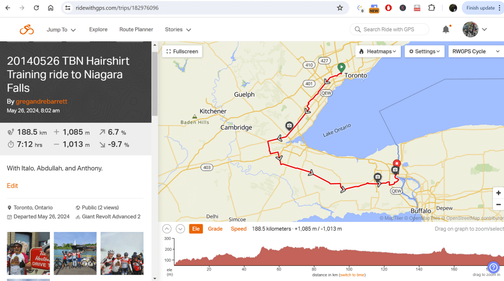Open the map Settings dropdown

click(424, 51)
